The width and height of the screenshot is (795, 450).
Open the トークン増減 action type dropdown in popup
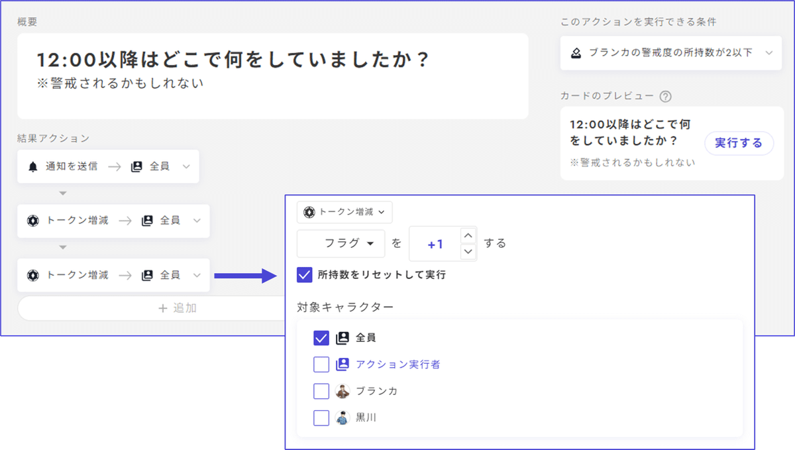344,212
